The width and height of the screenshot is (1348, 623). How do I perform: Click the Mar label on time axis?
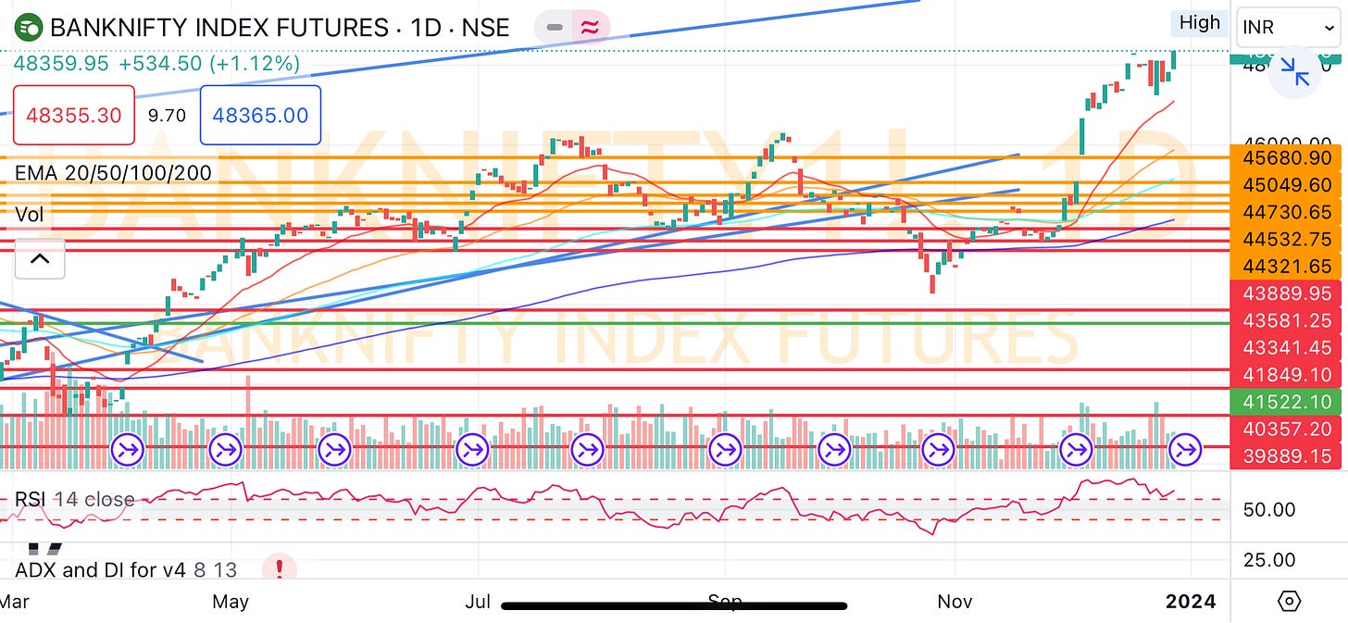15,602
